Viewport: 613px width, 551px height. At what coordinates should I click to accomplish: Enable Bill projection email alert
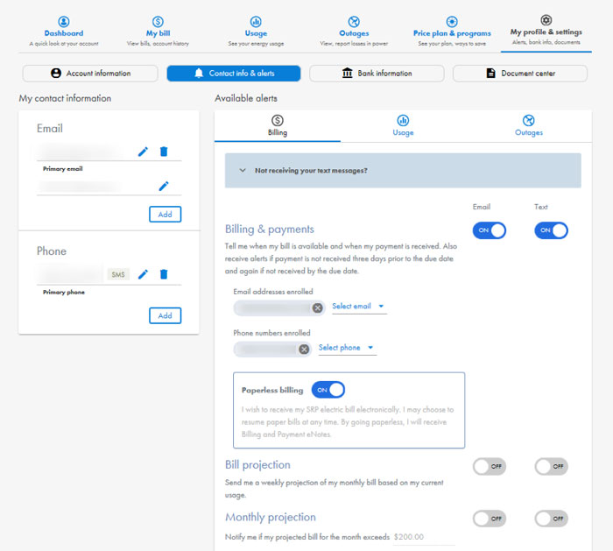pos(489,466)
